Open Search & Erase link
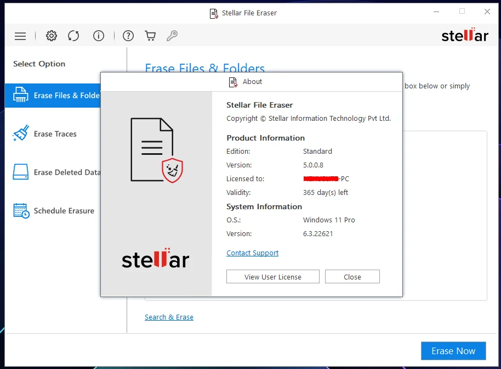Image resolution: width=501 pixels, height=369 pixels. click(169, 317)
